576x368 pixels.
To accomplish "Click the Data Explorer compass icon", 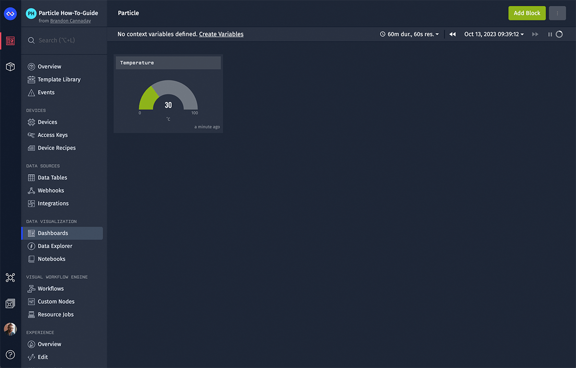I will point(31,246).
